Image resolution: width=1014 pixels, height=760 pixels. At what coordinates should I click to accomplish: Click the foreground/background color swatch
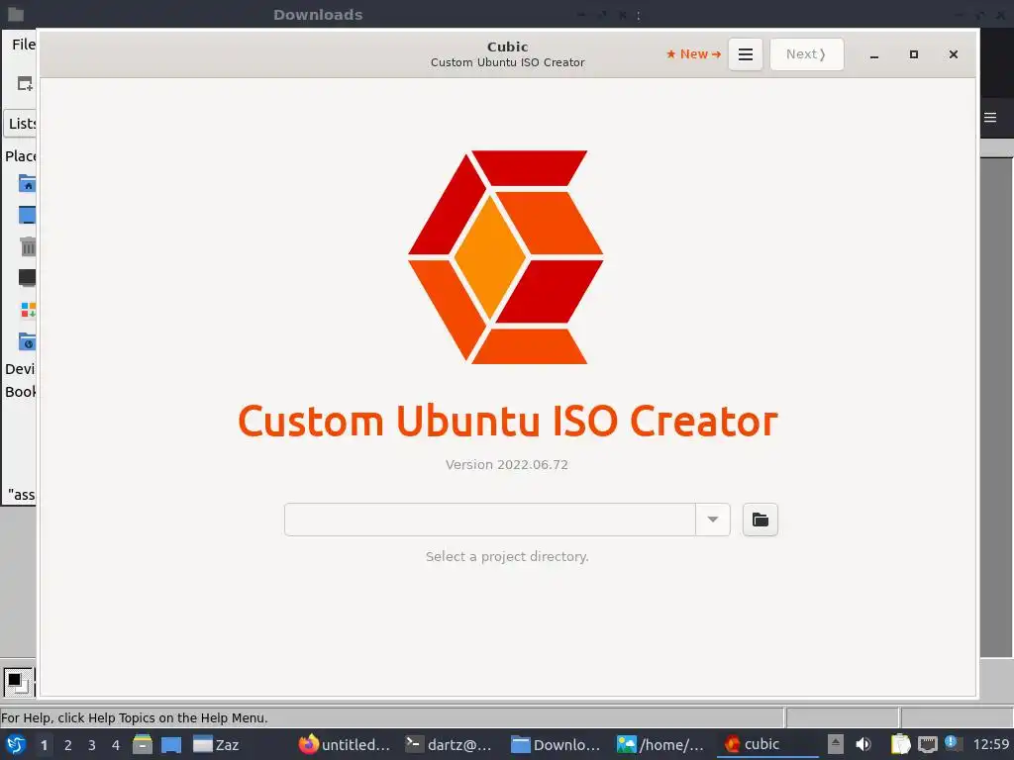click(18, 683)
